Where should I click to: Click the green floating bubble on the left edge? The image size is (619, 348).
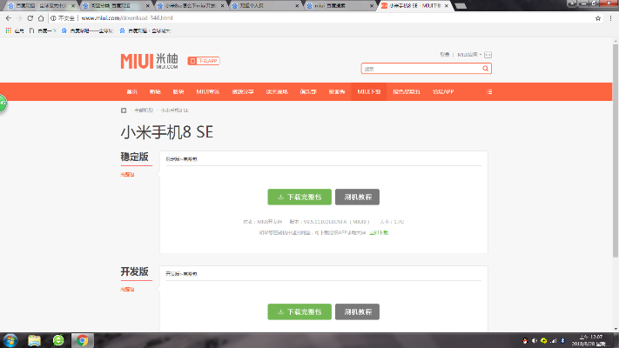[x=3, y=104]
